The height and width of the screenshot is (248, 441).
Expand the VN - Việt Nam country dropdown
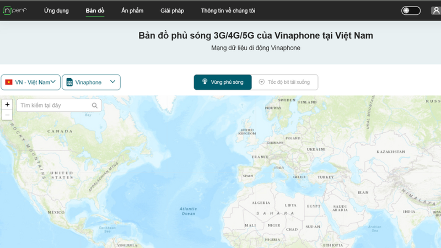[x=31, y=82]
